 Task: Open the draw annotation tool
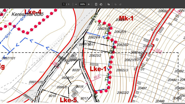[x=109, y=4]
